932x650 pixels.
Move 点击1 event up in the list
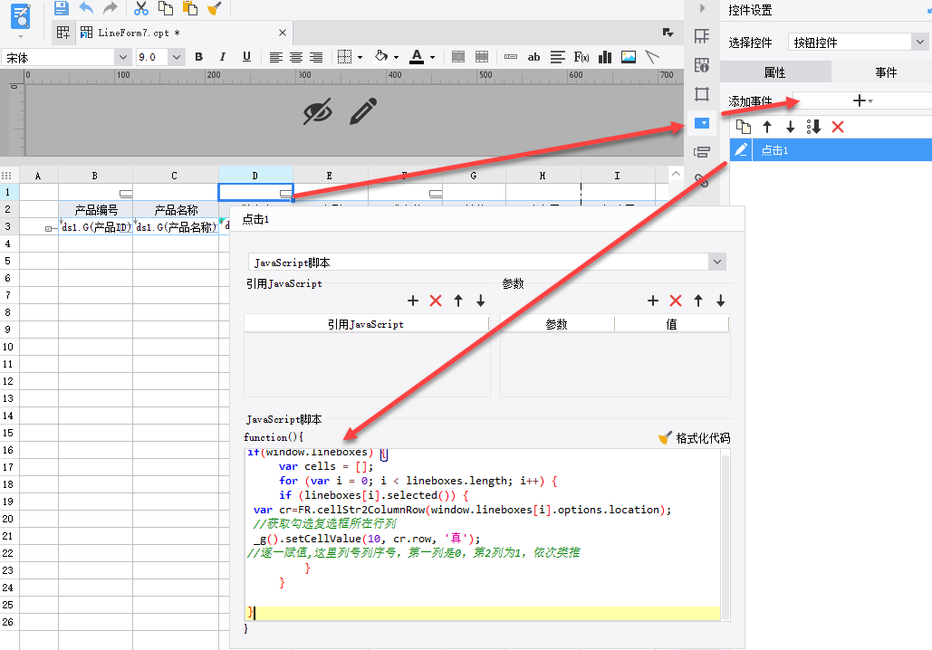(x=767, y=127)
